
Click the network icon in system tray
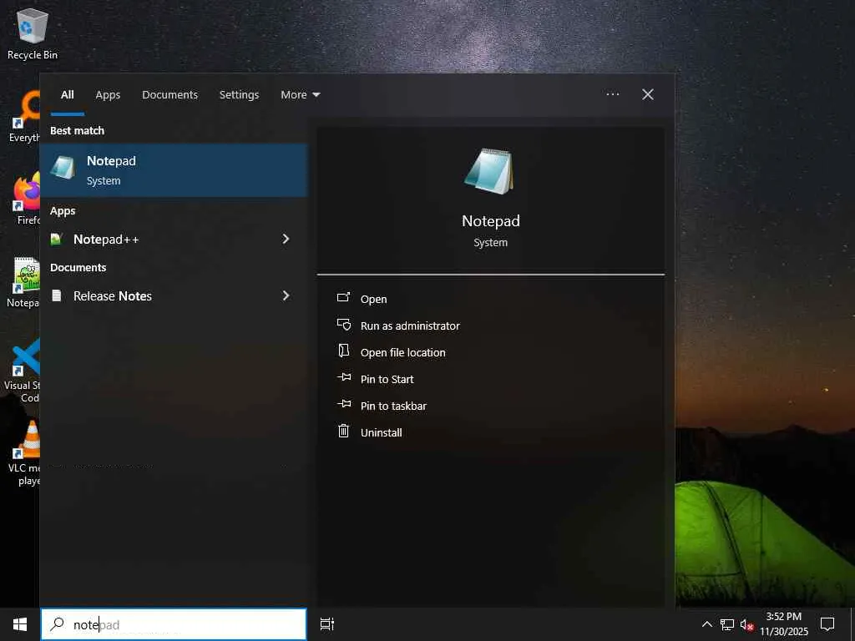pos(727,624)
